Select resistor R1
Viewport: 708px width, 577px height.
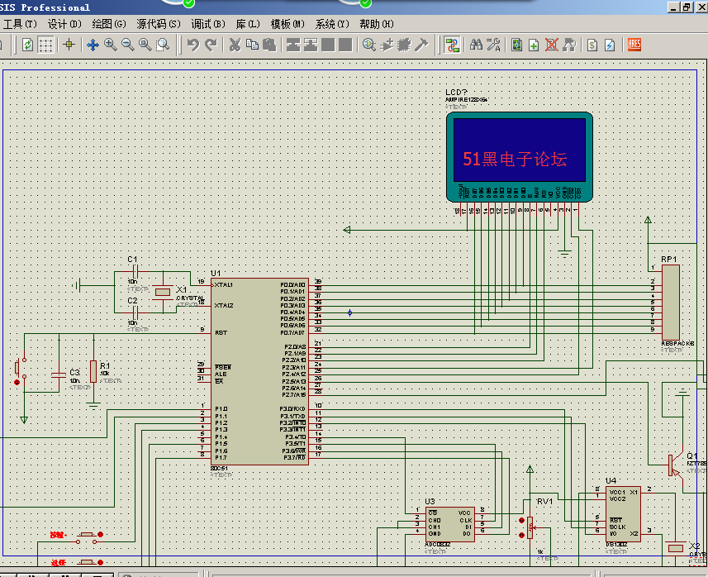tap(93, 372)
